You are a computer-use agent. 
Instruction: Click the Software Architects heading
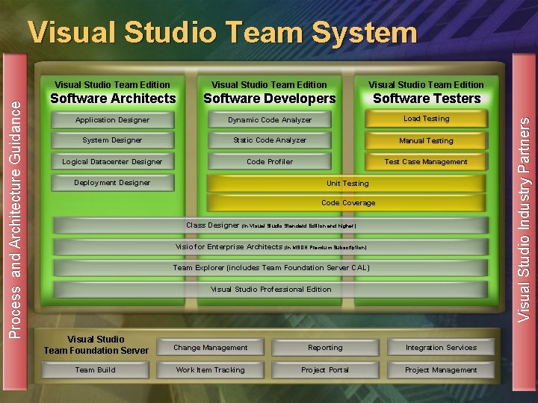pyautogui.click(x=113, y=99)
